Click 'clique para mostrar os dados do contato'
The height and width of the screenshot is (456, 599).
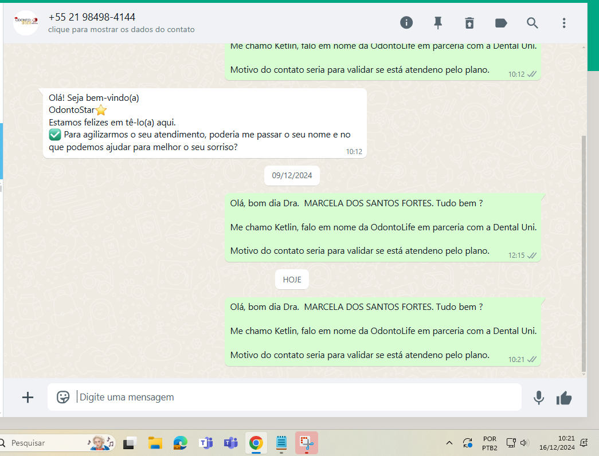pyautogui.click(x=121, y=29)
